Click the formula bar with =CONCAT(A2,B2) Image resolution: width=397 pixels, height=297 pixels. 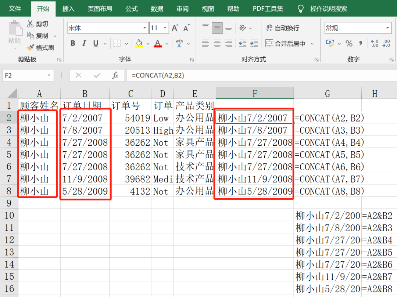click(262, 75)
